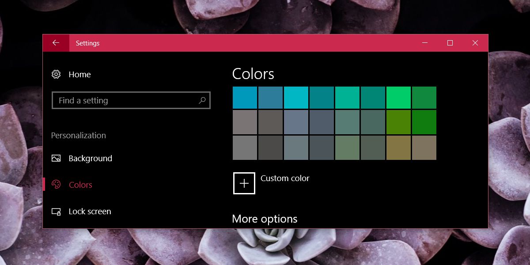Viewport: 530px width, 265px height.
Task: Select the sixth sea-green swatch, top row
Action: 373,98
